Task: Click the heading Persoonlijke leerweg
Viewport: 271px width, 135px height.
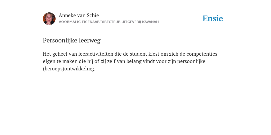Action: [72, 40]
